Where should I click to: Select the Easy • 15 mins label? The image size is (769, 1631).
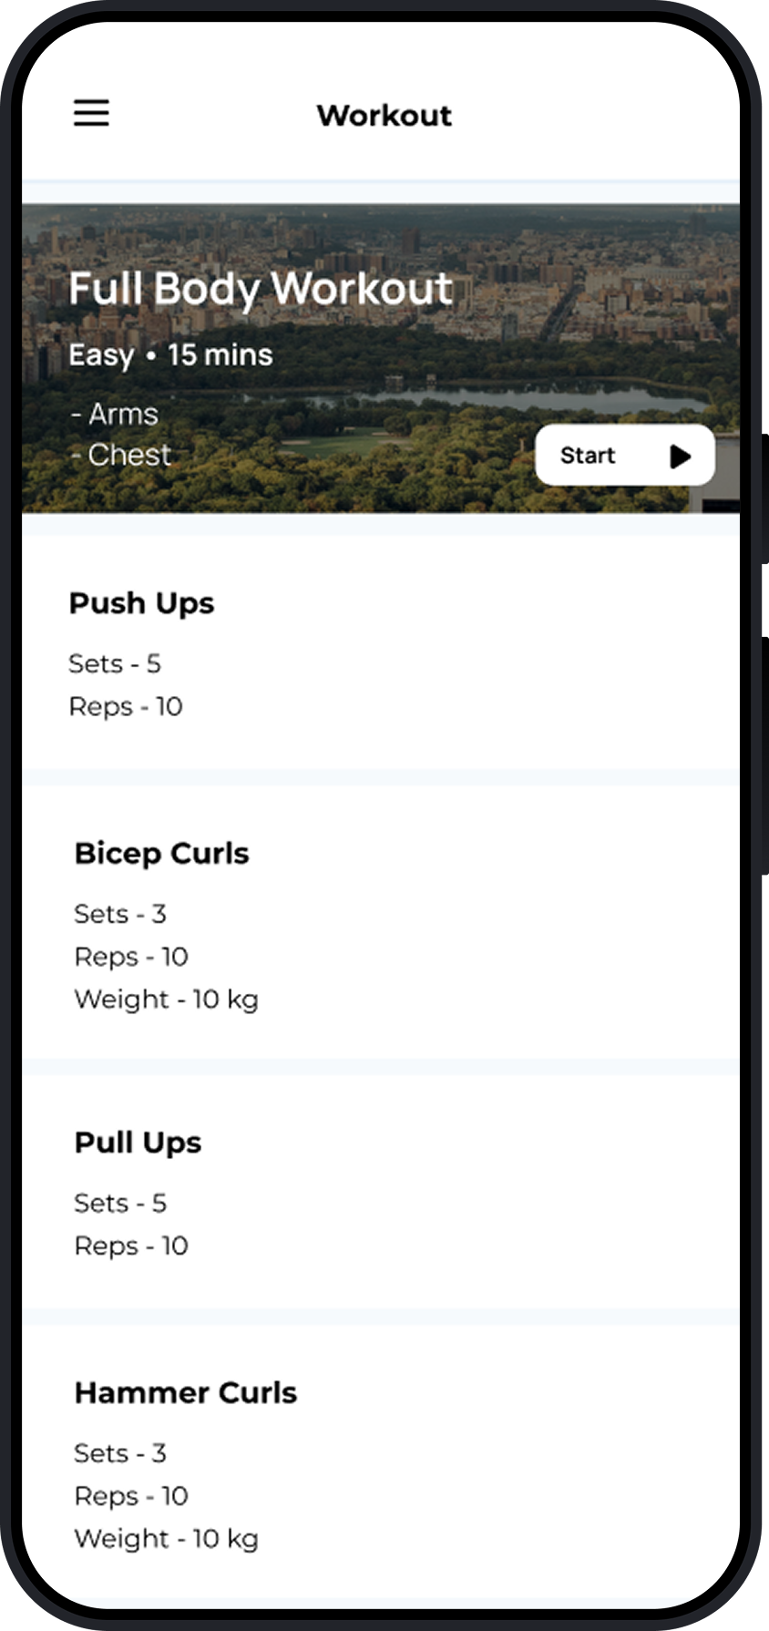pos(170,355)
